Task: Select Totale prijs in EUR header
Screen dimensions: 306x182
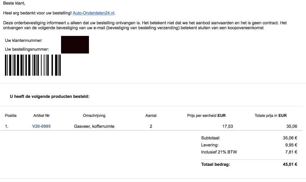Action: (x=270, y=115)
